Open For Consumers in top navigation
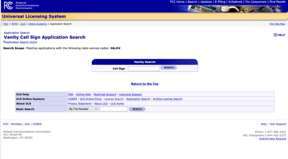This screenshot has height=159, width=288. tap(255, 2)
